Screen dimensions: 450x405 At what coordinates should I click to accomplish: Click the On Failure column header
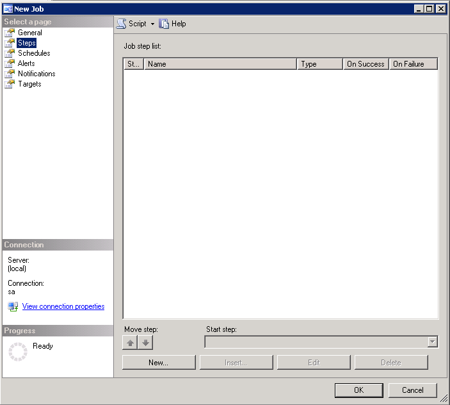414,64
